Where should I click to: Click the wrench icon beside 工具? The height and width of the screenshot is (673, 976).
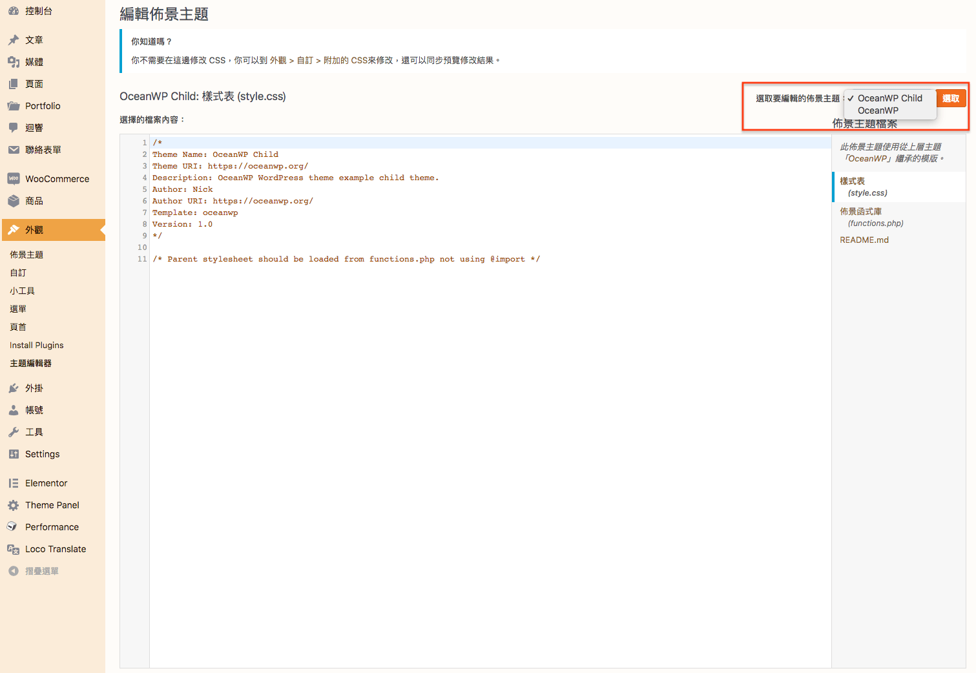click(14, 432)
